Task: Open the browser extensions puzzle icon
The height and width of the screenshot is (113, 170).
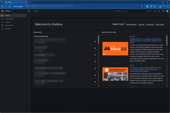Action: [x=155, y=6]
